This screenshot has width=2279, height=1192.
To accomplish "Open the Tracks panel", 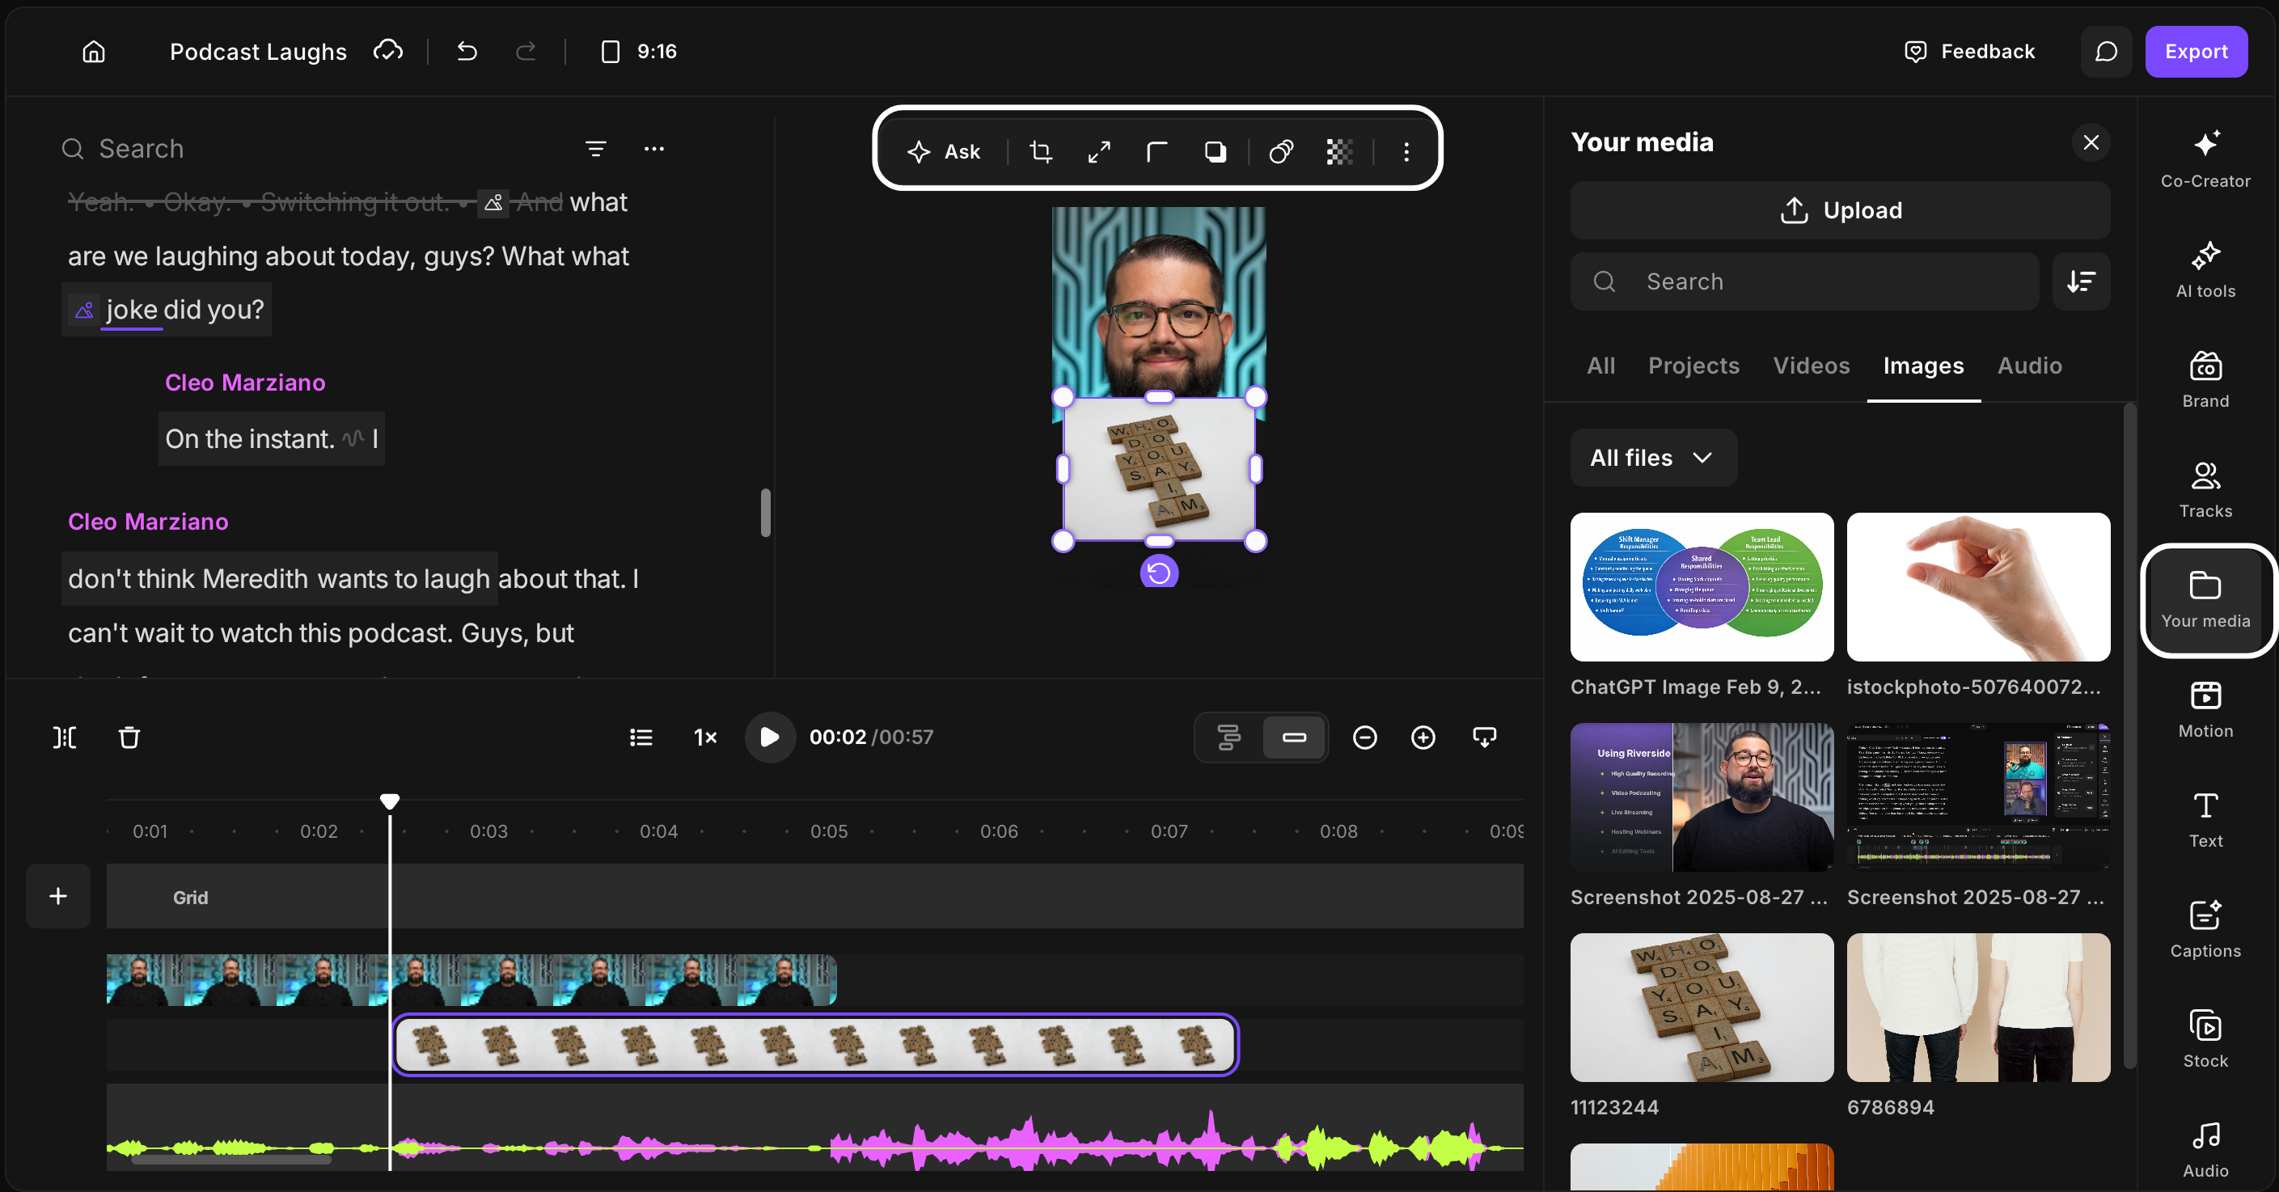I will click(2205, 489).
